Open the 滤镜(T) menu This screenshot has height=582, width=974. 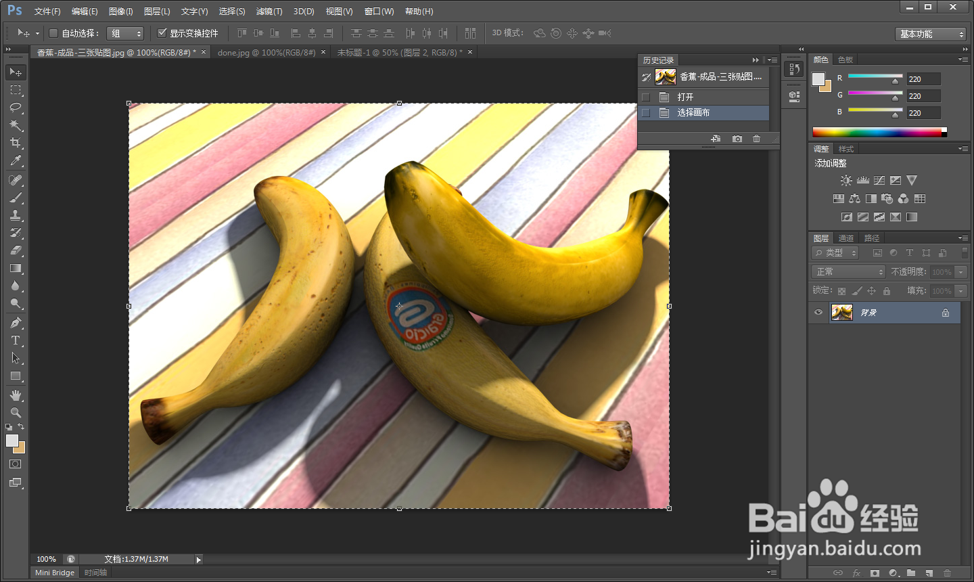269,12
